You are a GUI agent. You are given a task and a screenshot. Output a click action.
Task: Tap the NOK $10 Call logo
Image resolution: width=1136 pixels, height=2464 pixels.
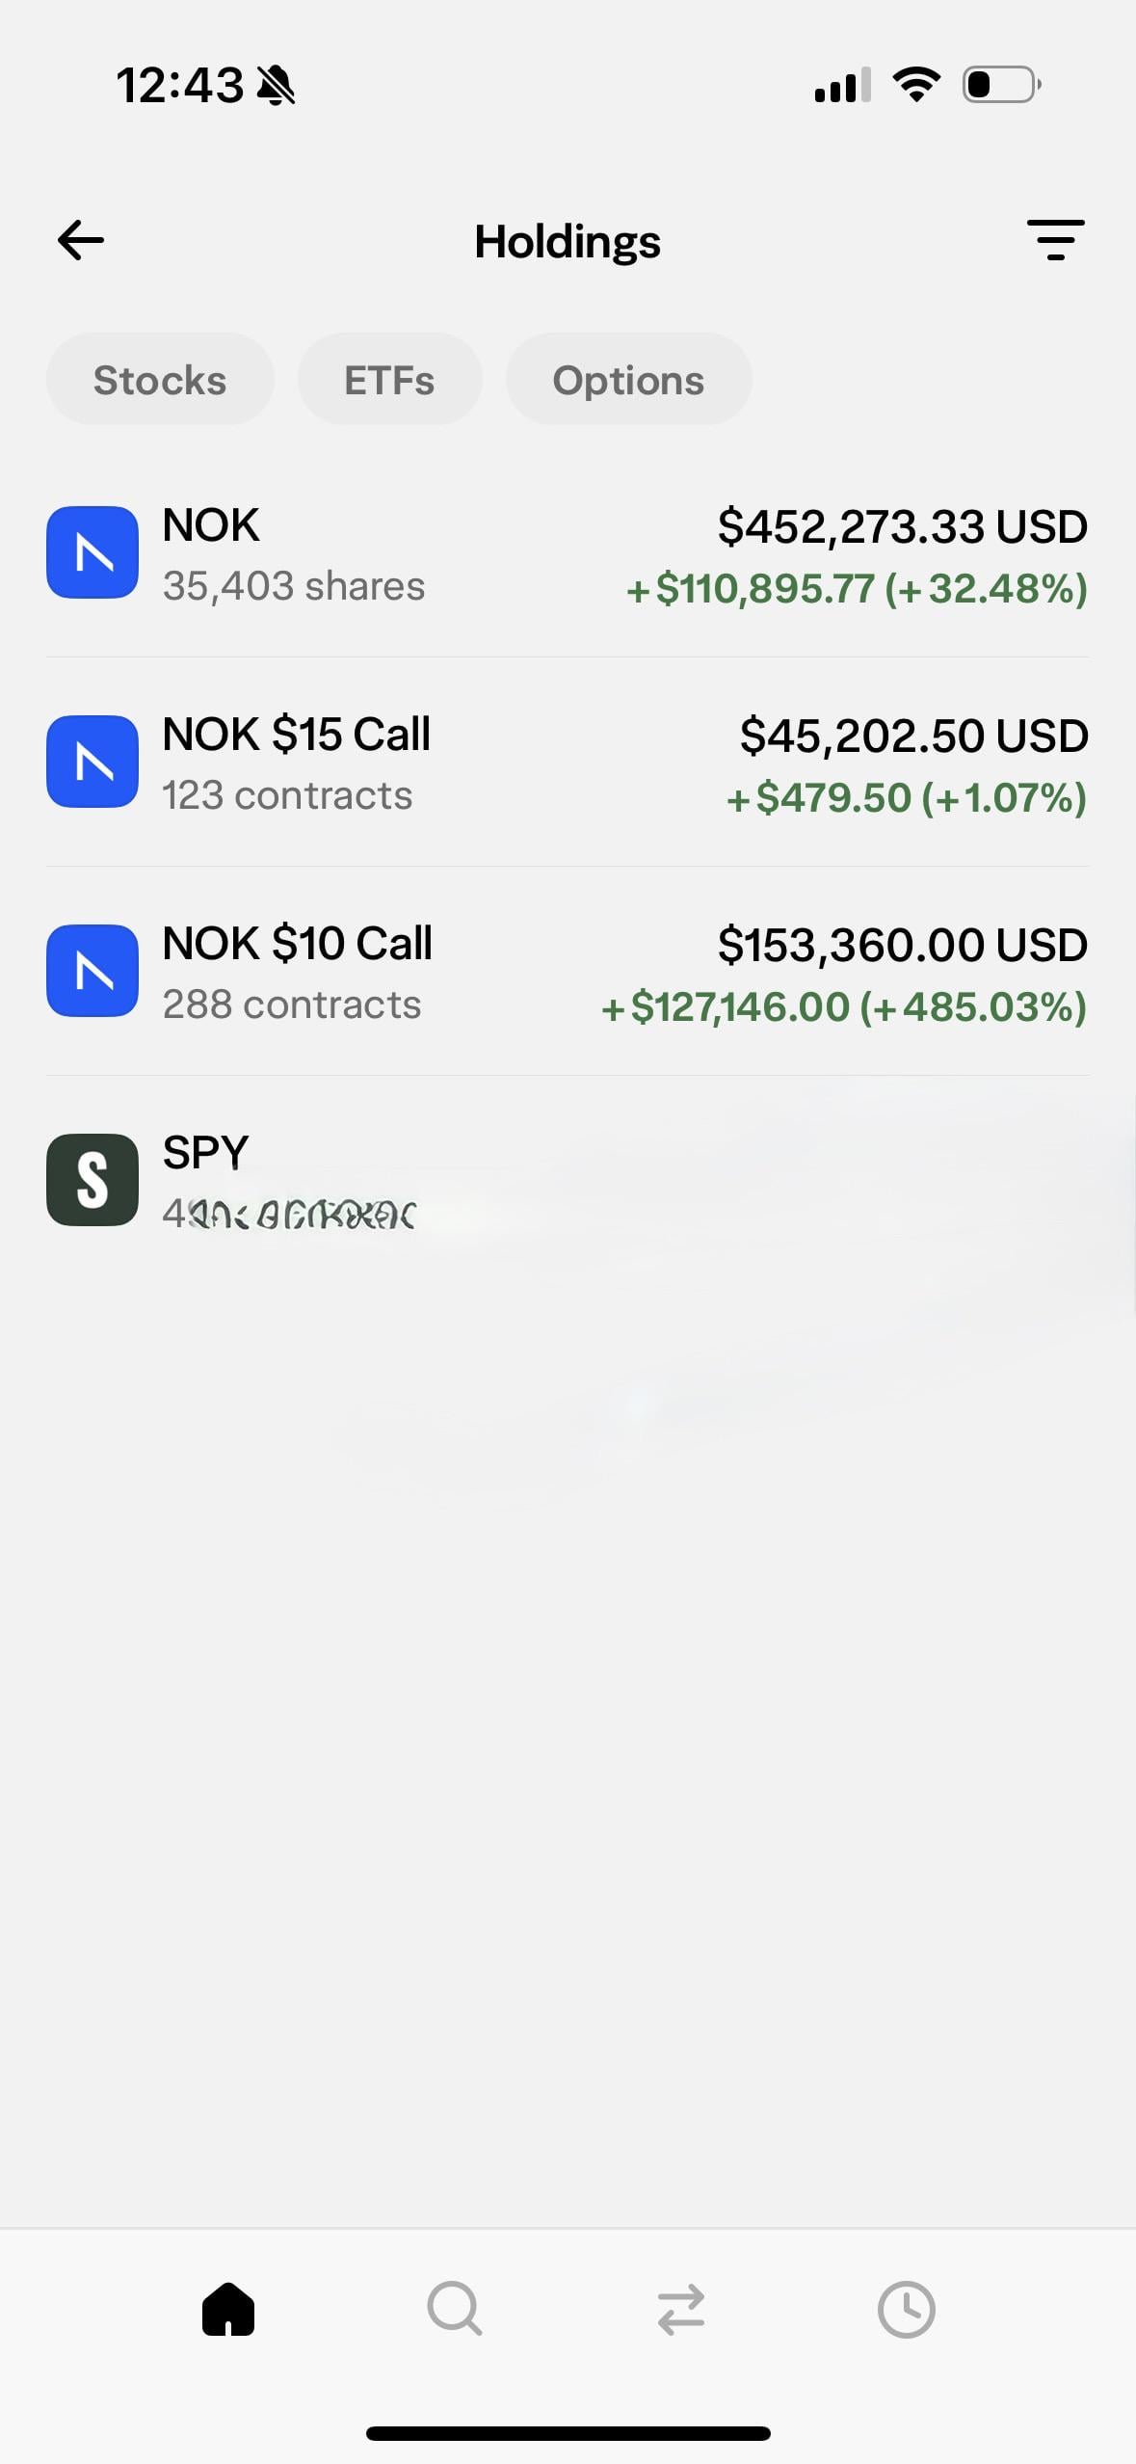point(92,971)
